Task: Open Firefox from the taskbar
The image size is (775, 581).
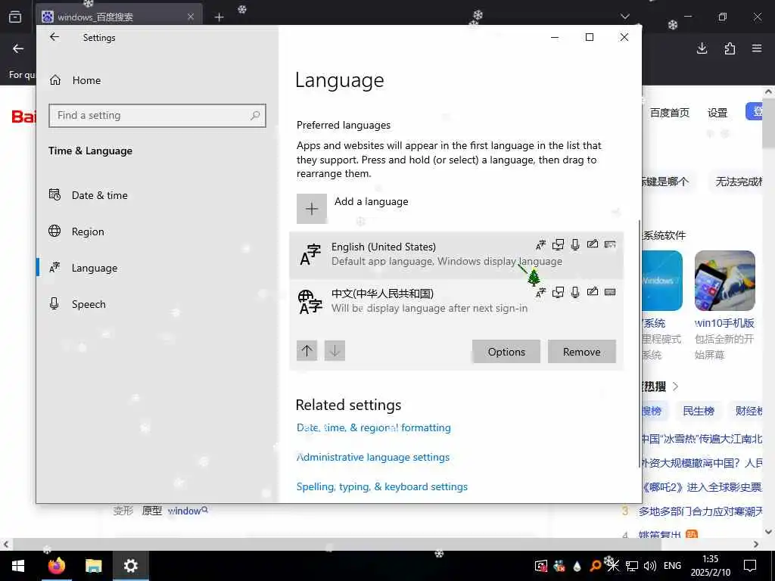Action: pos(56,566)
